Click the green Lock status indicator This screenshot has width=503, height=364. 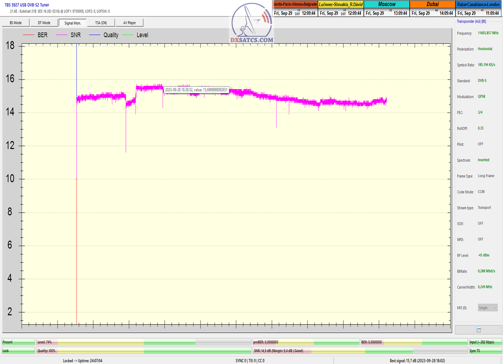point(18,351)
